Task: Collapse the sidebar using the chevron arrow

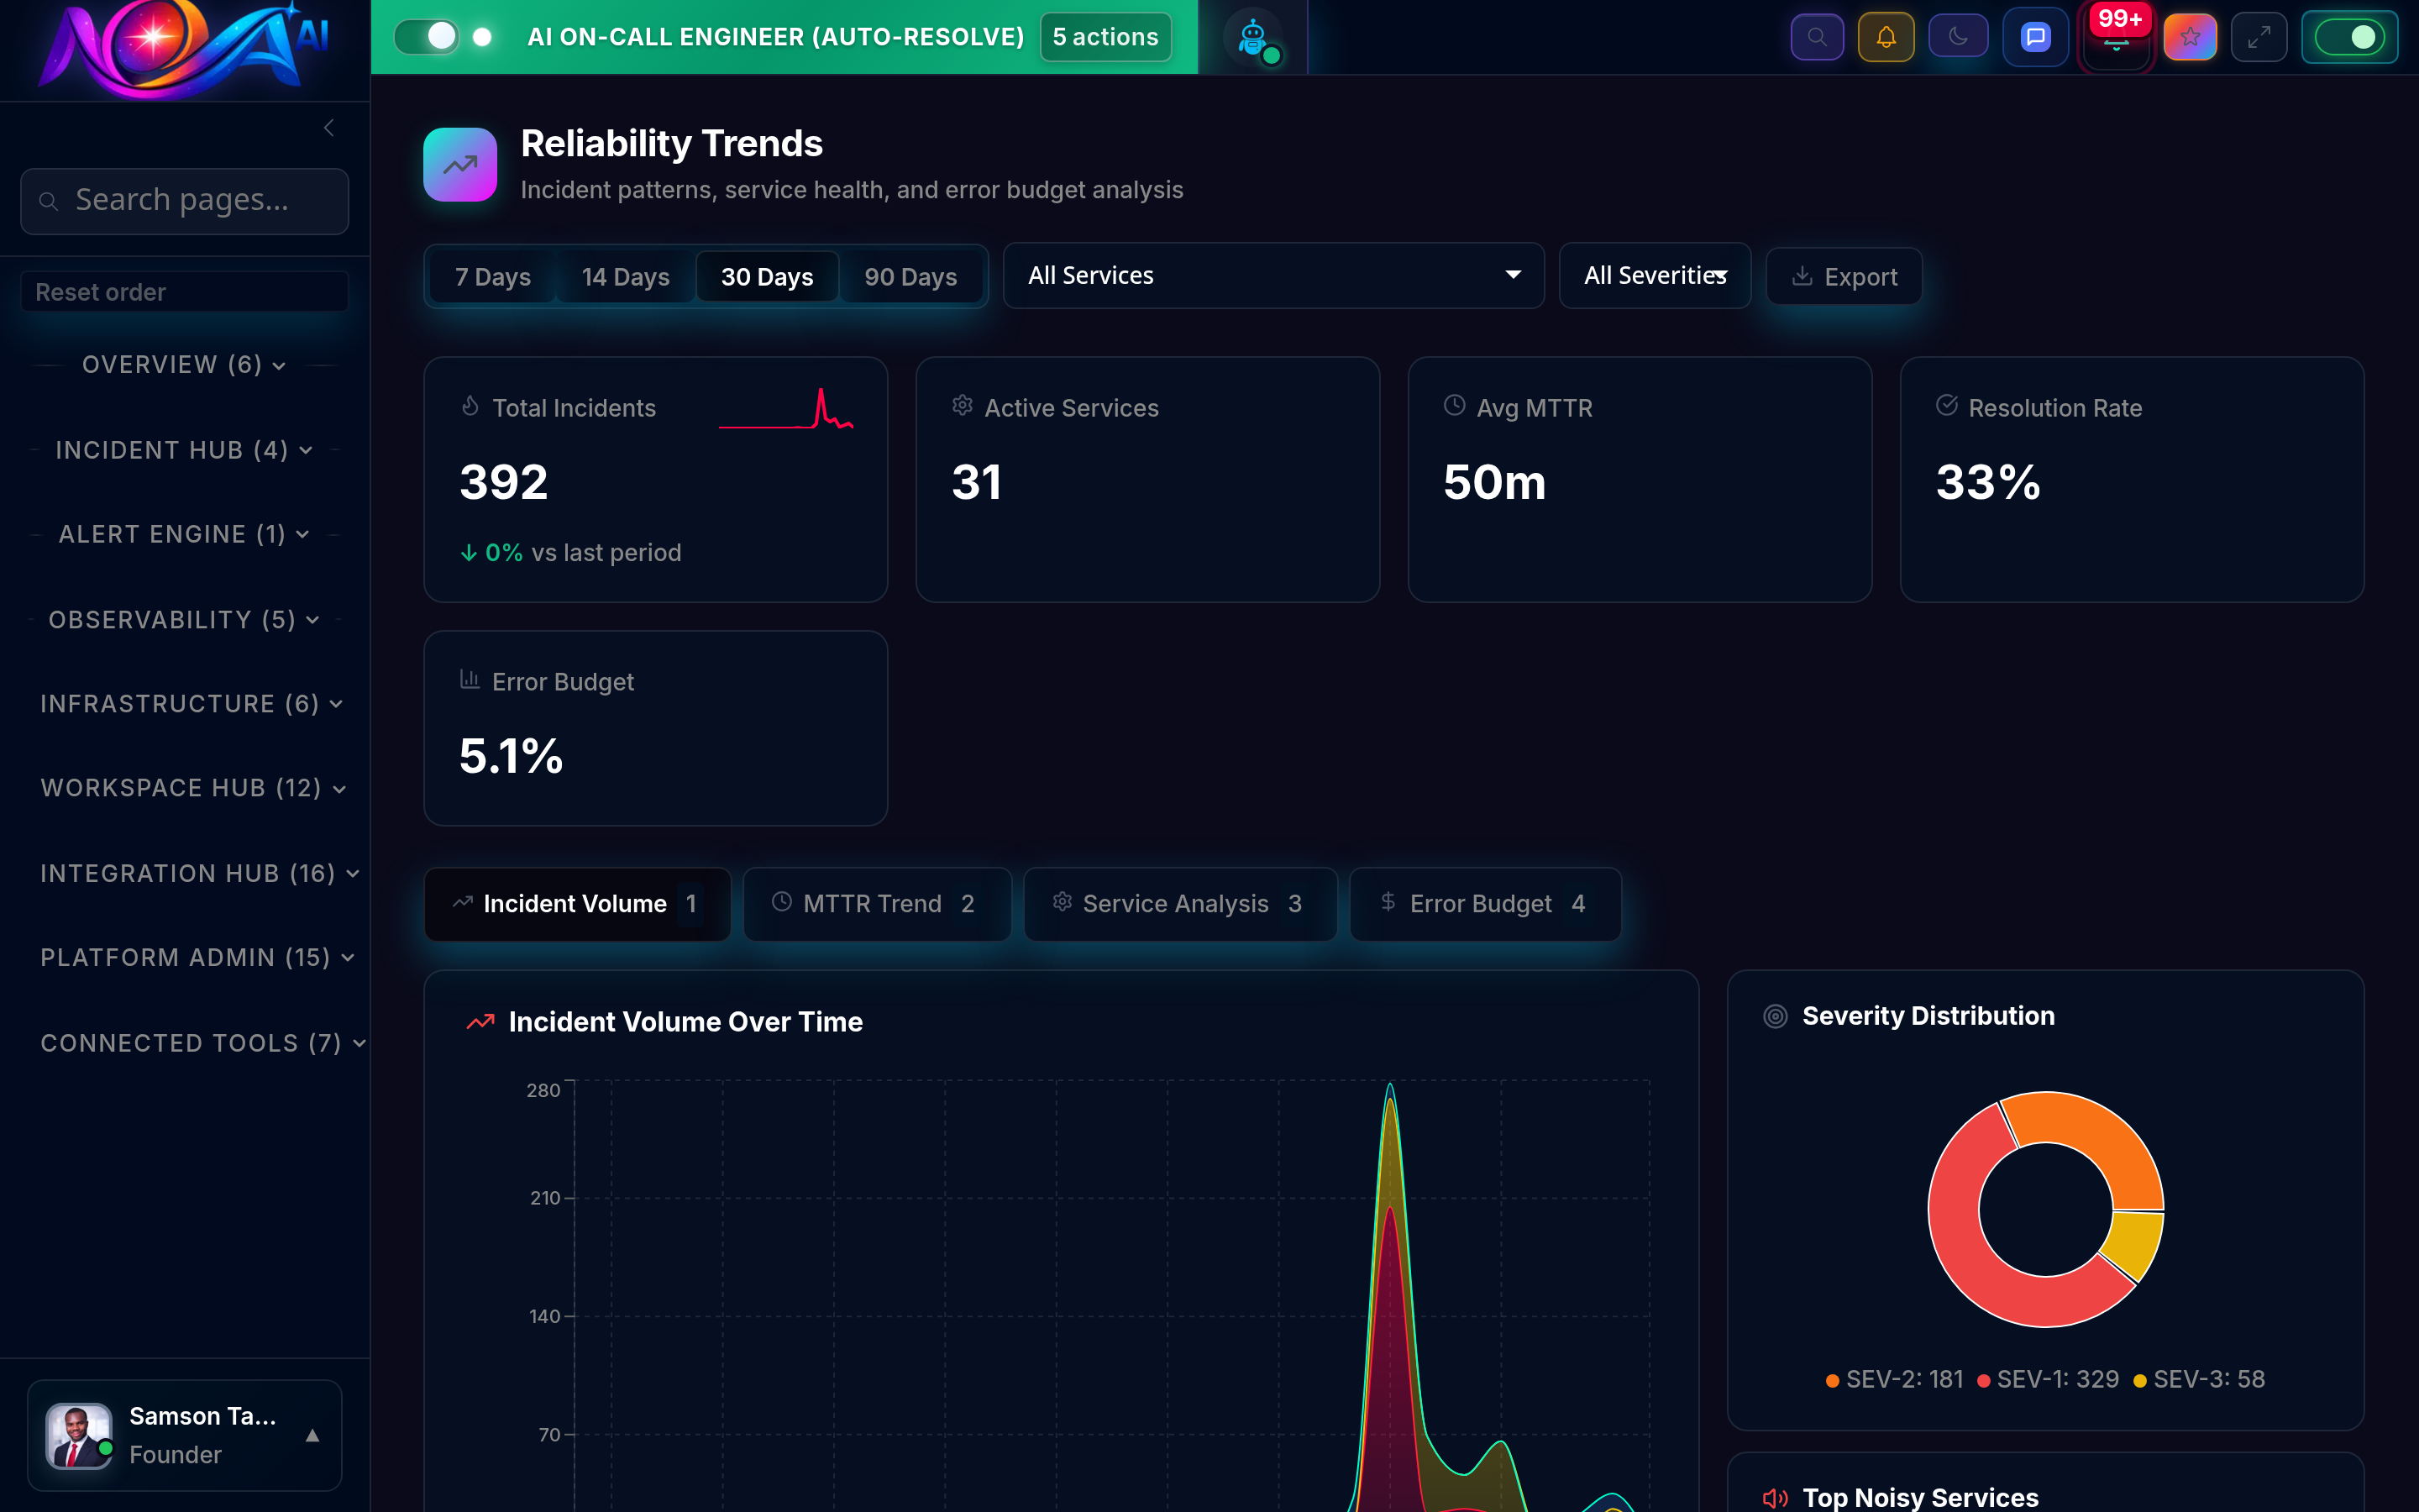Action: (x=329, y=127)
